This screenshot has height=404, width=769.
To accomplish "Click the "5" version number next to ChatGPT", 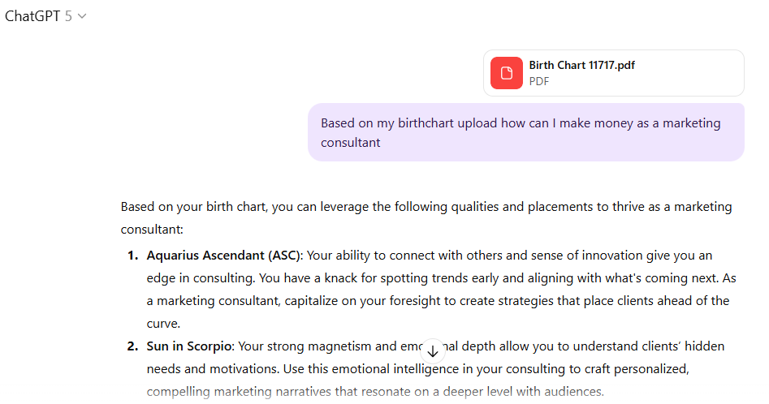I will tap(68, 16).
